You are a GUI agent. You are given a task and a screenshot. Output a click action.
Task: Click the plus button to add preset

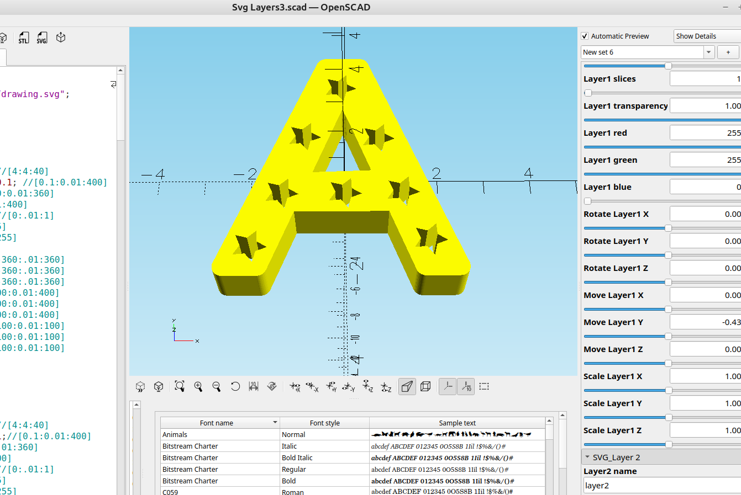(x=728, y=52)
